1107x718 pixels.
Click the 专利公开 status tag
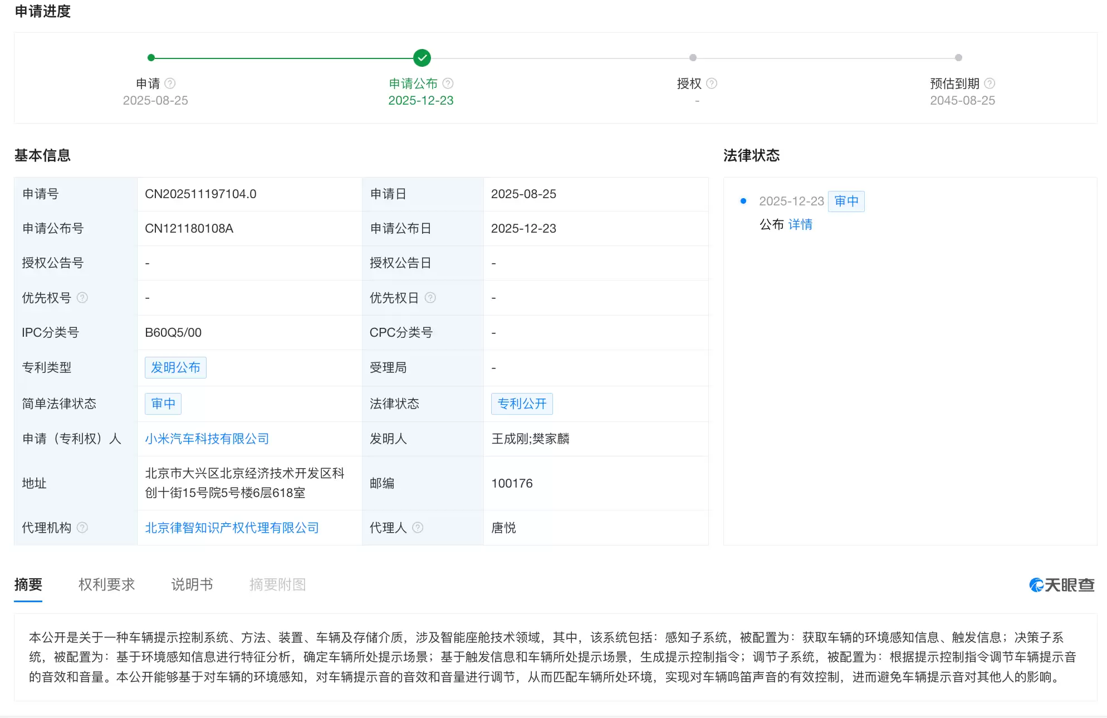click(x=522, y=404)
